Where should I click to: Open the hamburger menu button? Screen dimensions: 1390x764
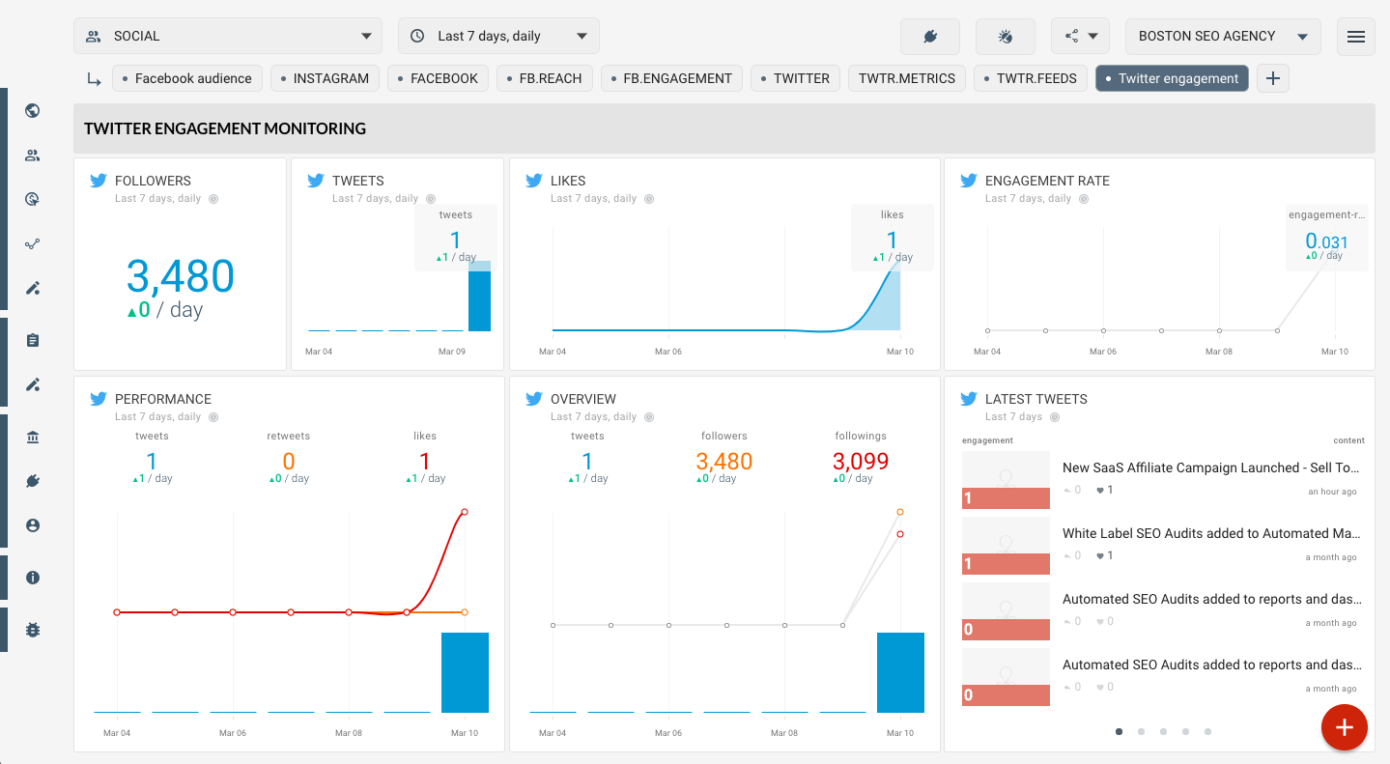(1356, 36)
